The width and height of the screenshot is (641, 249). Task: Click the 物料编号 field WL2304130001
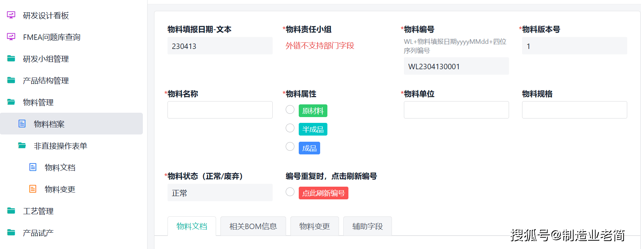(456, 66)
